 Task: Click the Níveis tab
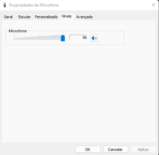(66, 16)
